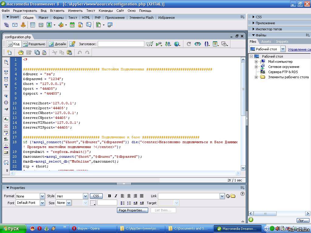This screenshot has height=233, width=311.
Task: Open help icon in Properties panel
Action: [242, 194]
